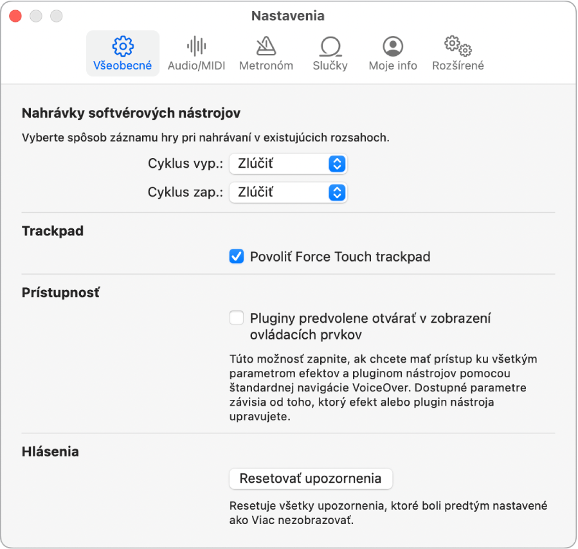The width and height of the screenshot is (578, 549).
Task: Open the Slučky loop icon
Action: pos(330,46)
